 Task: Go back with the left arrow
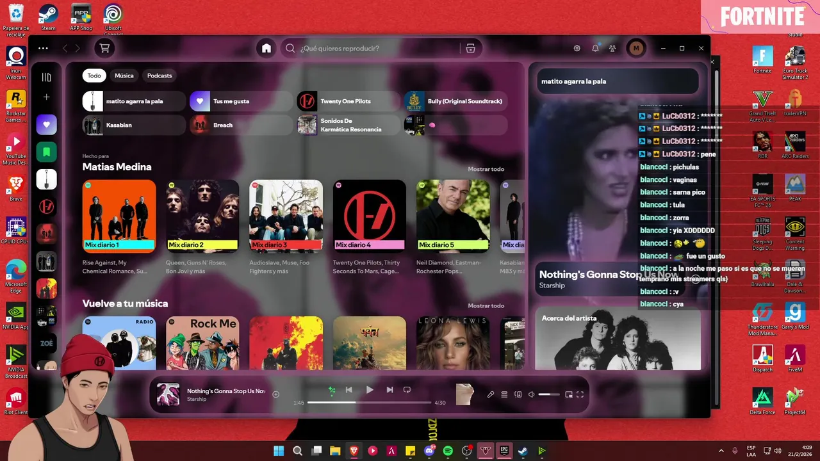(65, 48)
